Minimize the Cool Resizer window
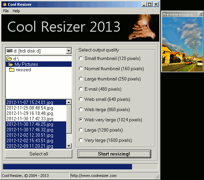 coord(144,4)
